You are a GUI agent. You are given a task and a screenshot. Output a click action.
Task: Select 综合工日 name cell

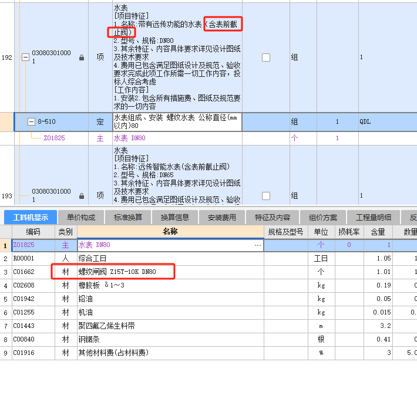pyautogui.click(x=170, y=259)
